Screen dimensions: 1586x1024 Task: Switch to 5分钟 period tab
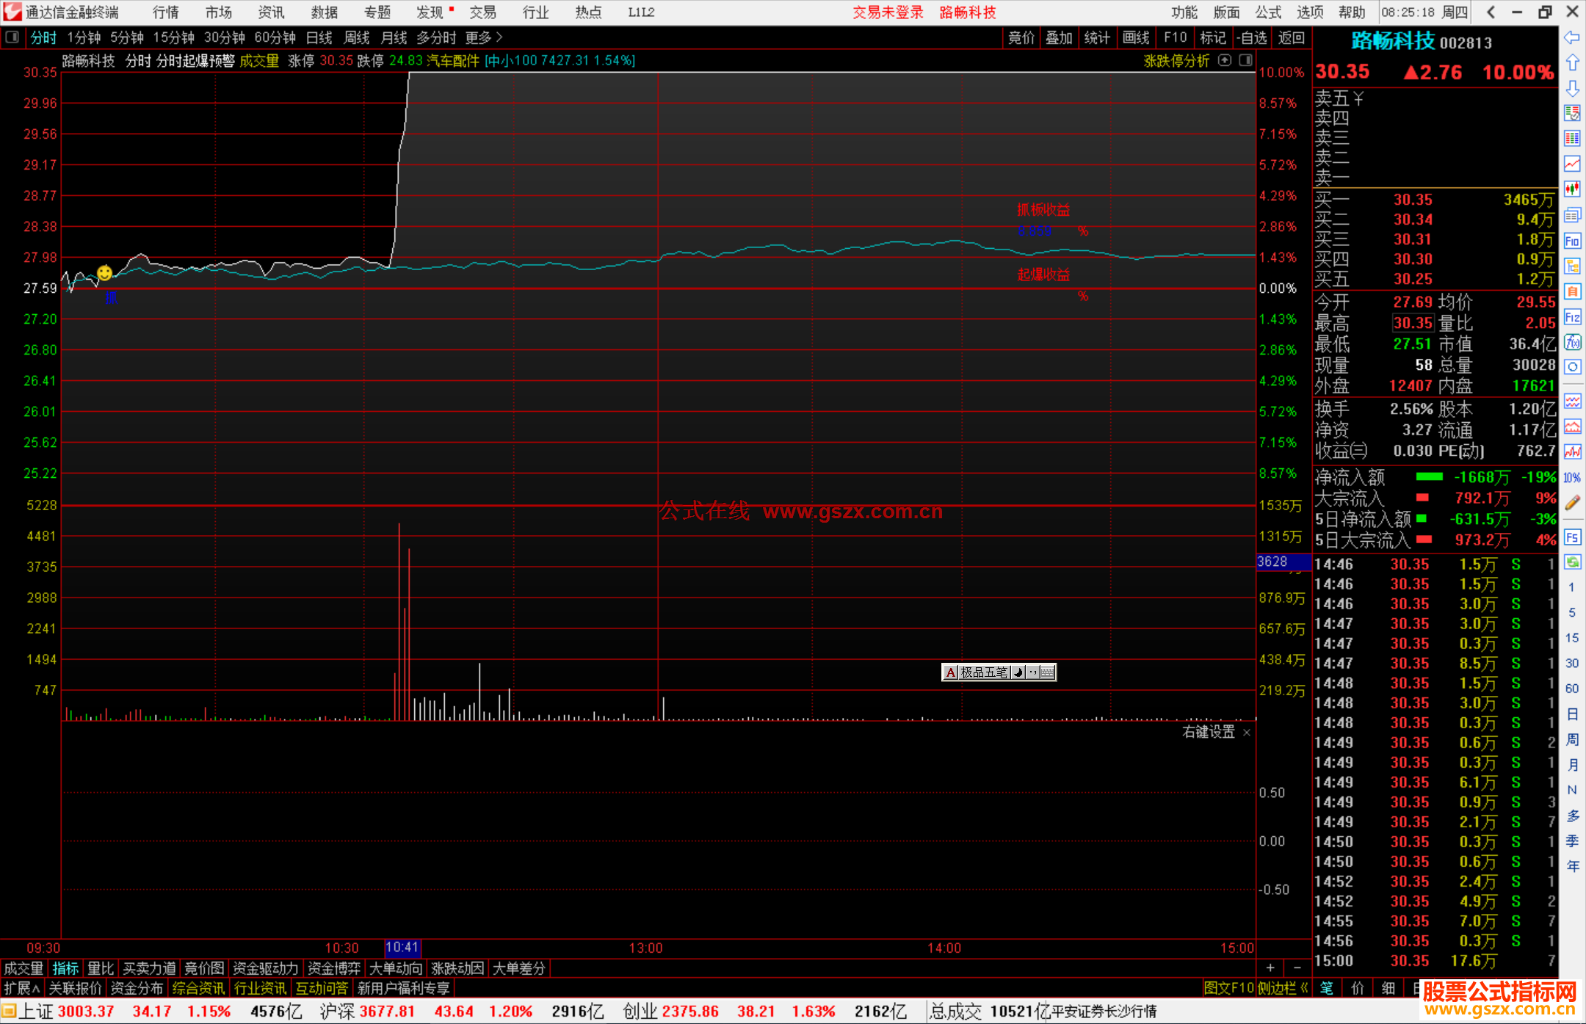click(127, 37)
